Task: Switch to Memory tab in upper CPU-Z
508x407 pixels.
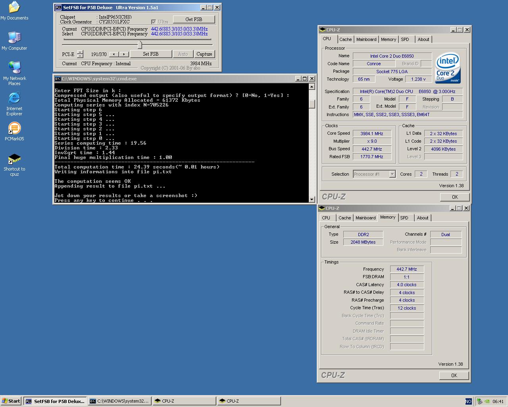Action: [389, 39]
